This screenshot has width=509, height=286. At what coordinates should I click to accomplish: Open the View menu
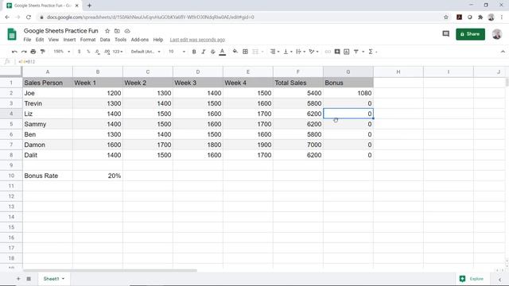[53, 40]
